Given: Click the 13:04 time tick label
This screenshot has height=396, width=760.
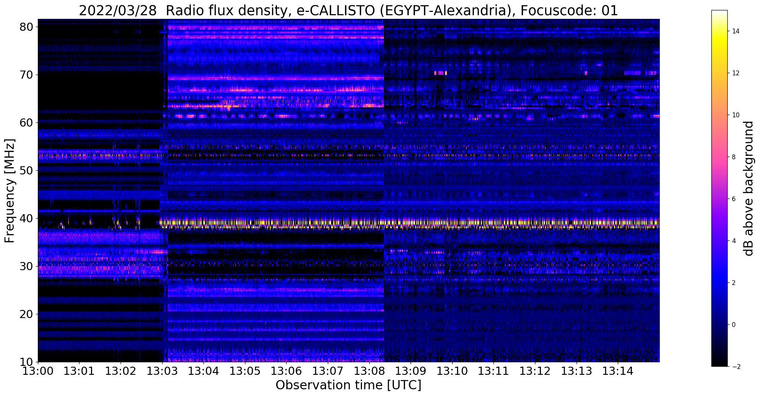Looking at the screenshot, I should tap(203, 371).
